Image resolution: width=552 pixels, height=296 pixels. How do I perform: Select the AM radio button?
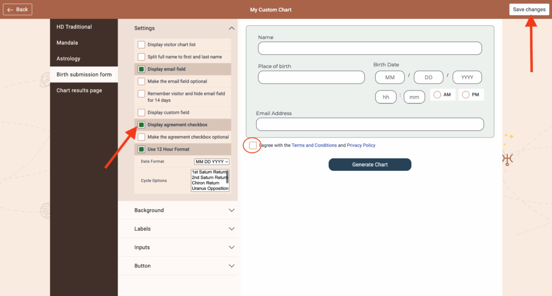(437, 95)
